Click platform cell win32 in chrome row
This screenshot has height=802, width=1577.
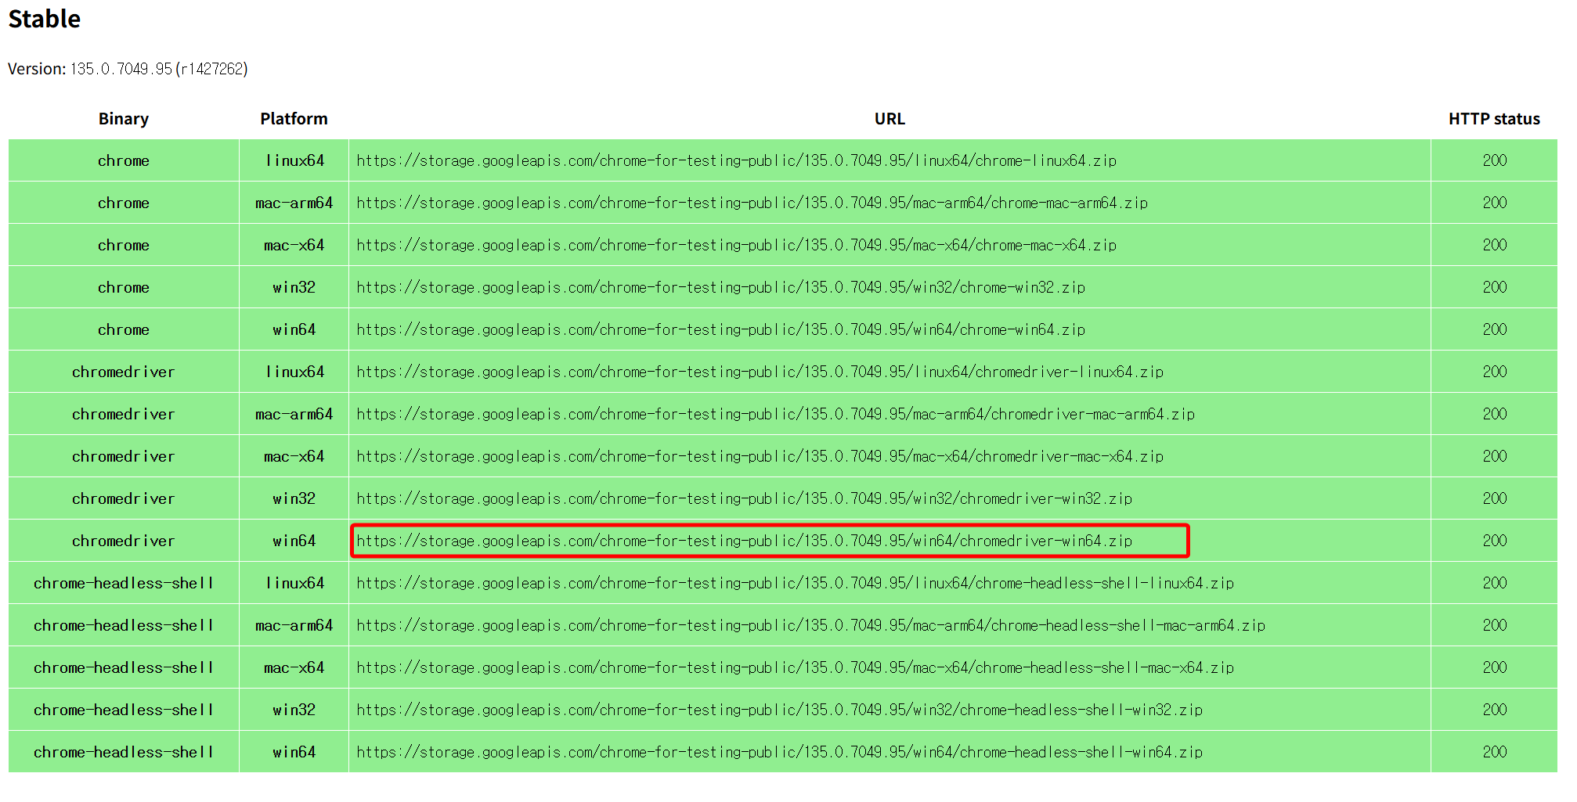pyautogui.click(x=294, y=287)
